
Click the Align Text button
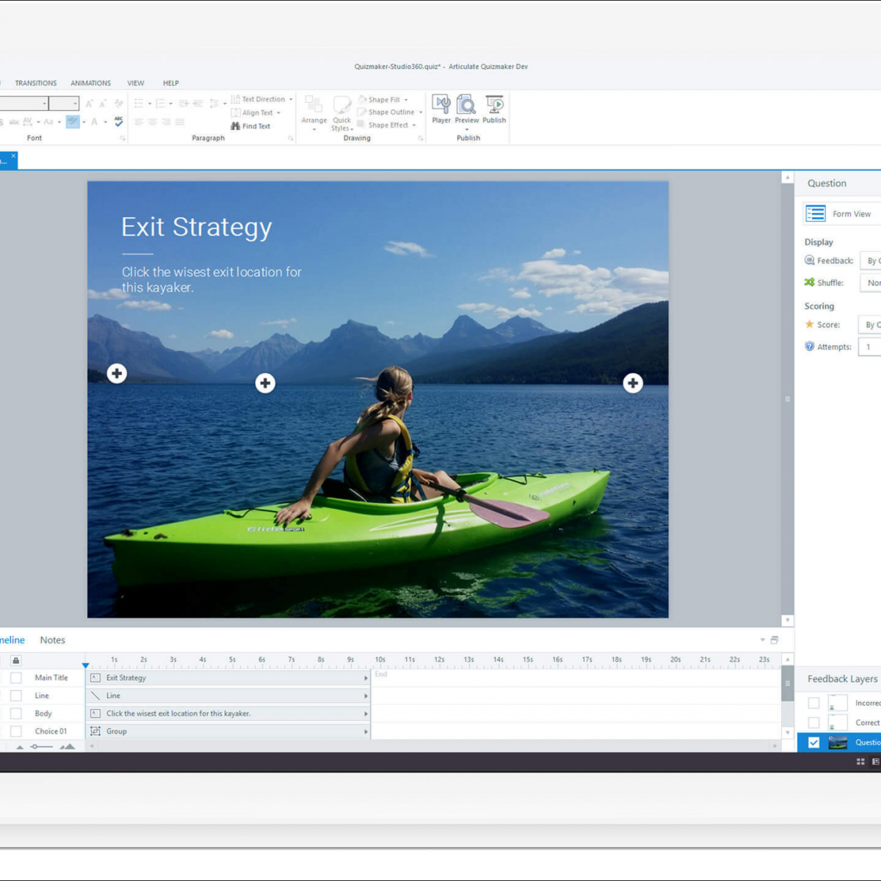point(256,113)
